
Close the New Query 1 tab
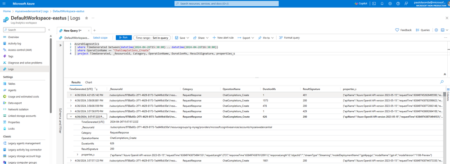89,31
